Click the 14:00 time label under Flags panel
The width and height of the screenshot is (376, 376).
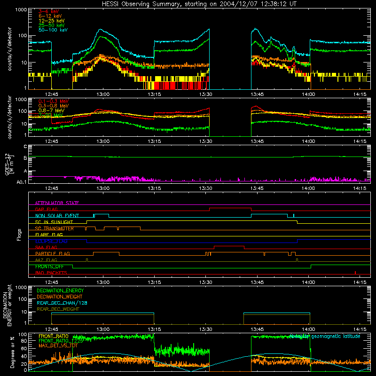pos(308,282)
